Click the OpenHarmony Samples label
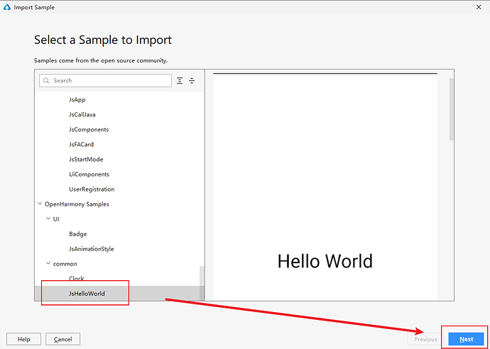The width and height of the screenshot is (490, 349). [77, 204]
